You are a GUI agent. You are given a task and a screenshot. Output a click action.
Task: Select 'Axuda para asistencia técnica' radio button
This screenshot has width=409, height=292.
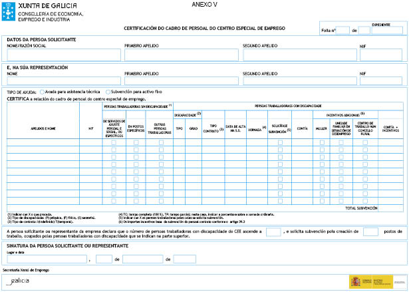click(42, 92)
